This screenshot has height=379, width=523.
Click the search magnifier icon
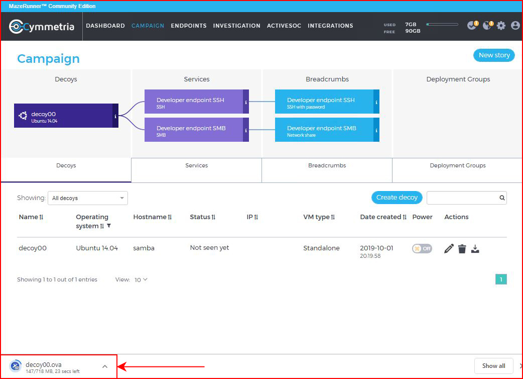pos(502,198)
